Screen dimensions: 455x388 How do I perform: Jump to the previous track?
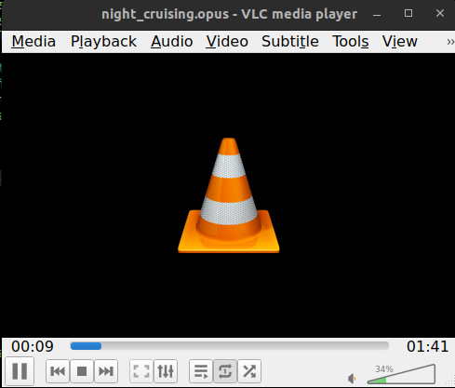tap(58, 371)
